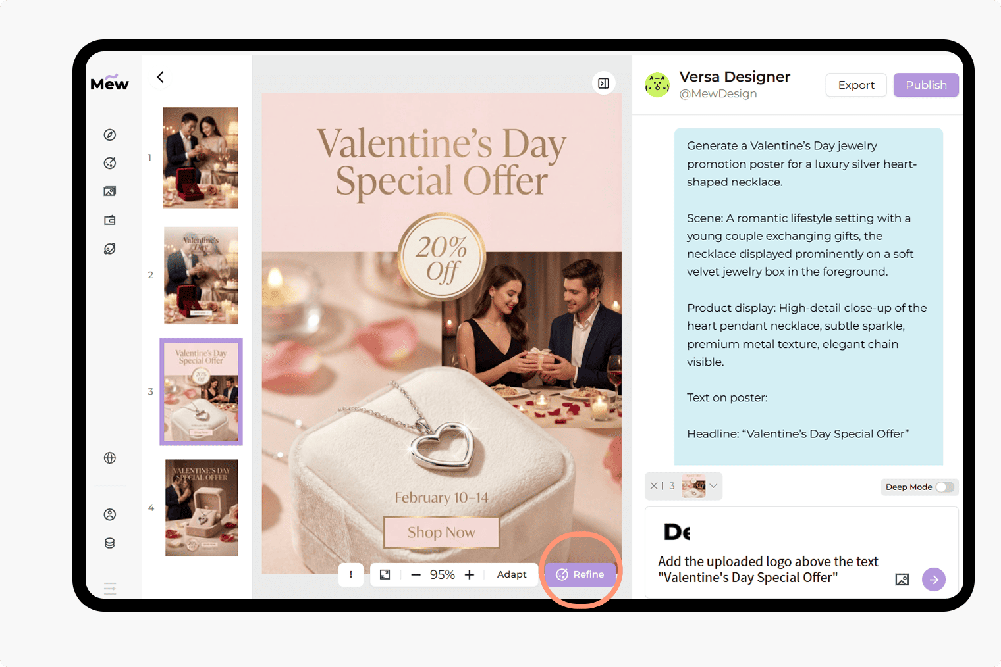The image size is (1001, 667).
Task: Click Export in the top bar
Action: click(x=855, y=84)
